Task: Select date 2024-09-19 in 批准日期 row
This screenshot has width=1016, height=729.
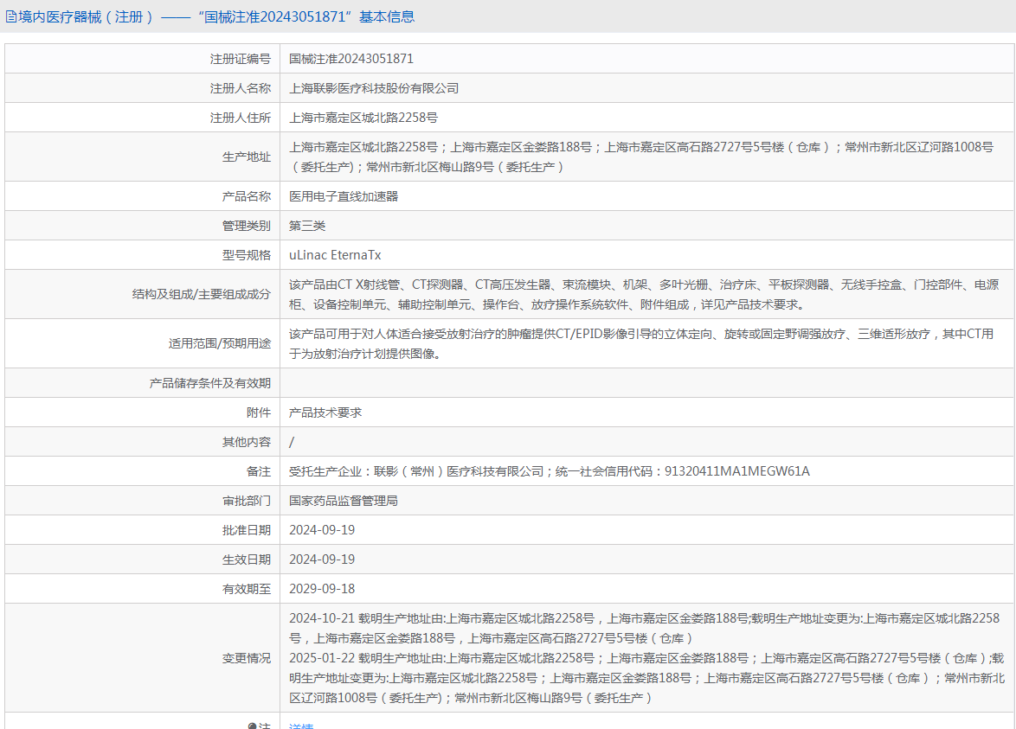Action: 322,530
